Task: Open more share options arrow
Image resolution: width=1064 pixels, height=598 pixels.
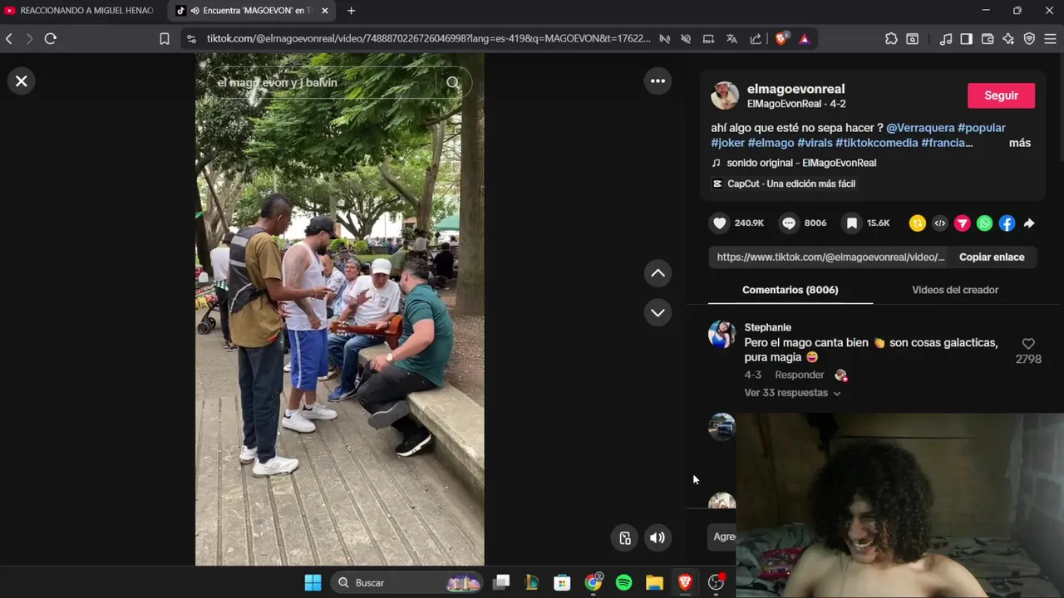Action: click(x=1029, y=223)
